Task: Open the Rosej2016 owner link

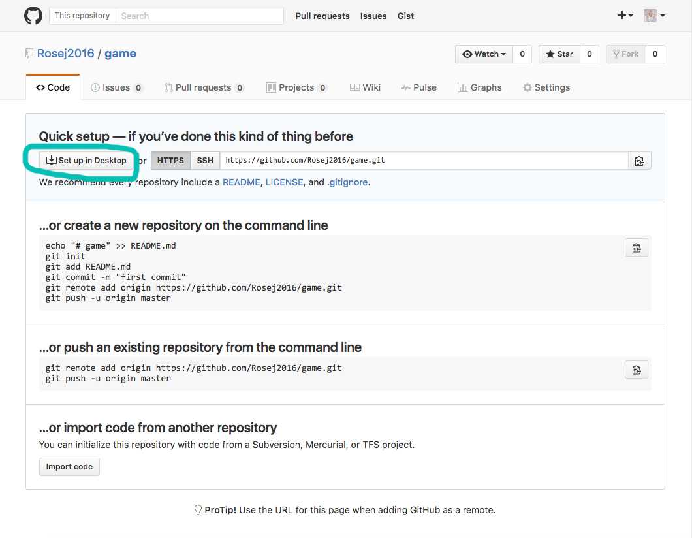Action: coord(65,54)
